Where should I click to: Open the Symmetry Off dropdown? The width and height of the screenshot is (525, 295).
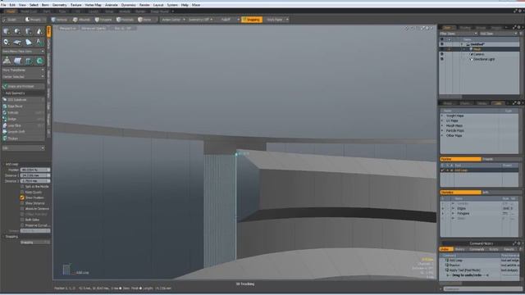[x=200, y=20]
